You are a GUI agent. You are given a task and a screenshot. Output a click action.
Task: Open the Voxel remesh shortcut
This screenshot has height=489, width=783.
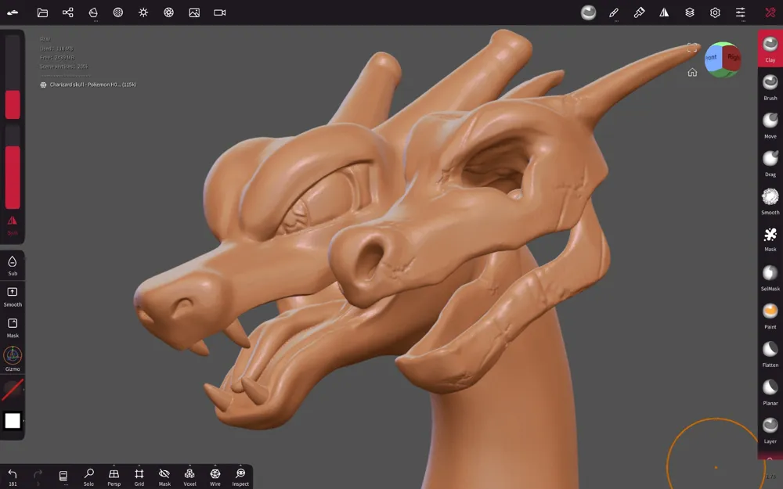coord(189,476)
